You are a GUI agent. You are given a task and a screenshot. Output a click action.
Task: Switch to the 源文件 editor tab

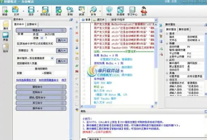point(99,20)
